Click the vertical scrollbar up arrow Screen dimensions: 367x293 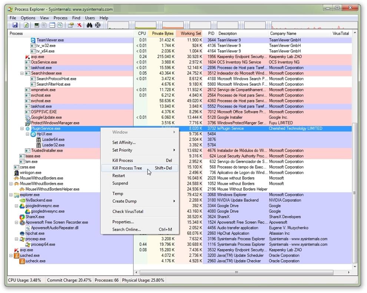355,33
